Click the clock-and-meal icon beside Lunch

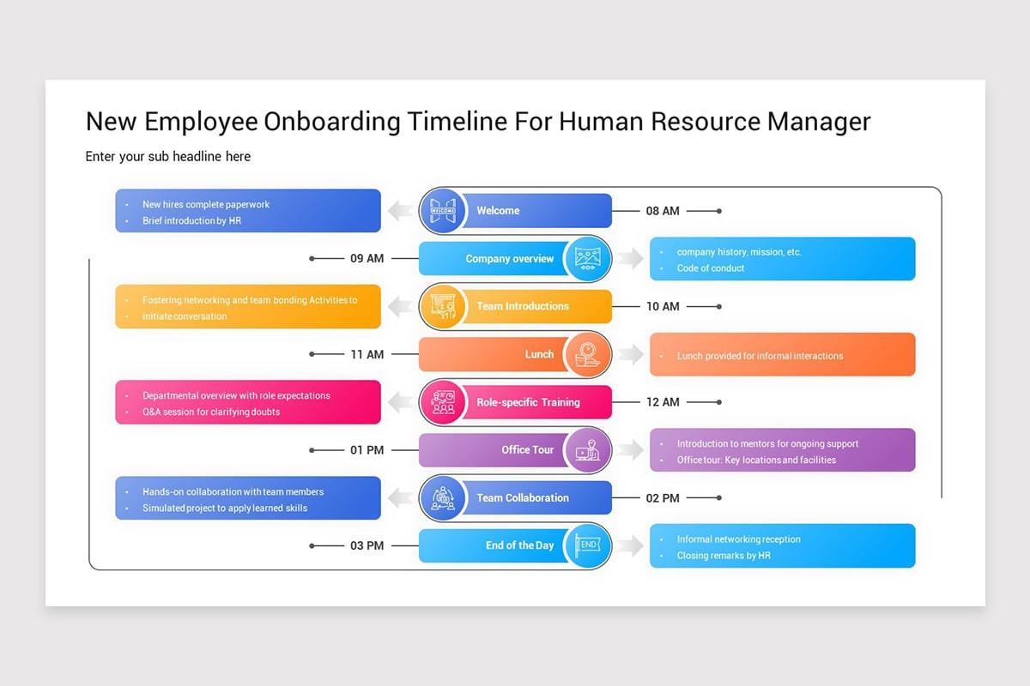point(589,354)
